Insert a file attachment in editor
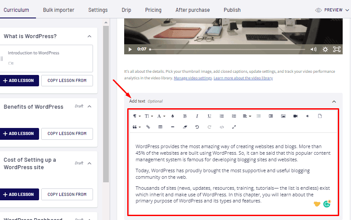The width and height of the screenshot is (351, 220). tap(320, 116)
